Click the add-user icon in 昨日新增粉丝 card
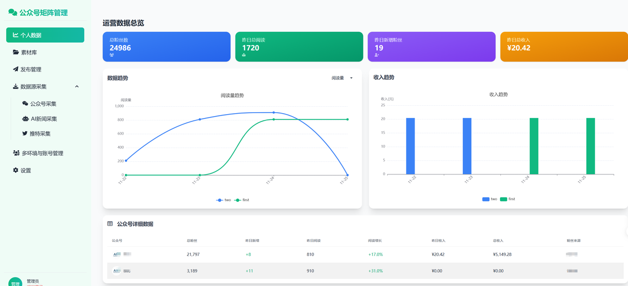Viewport: 628px width, 286px height. [377, 55]
